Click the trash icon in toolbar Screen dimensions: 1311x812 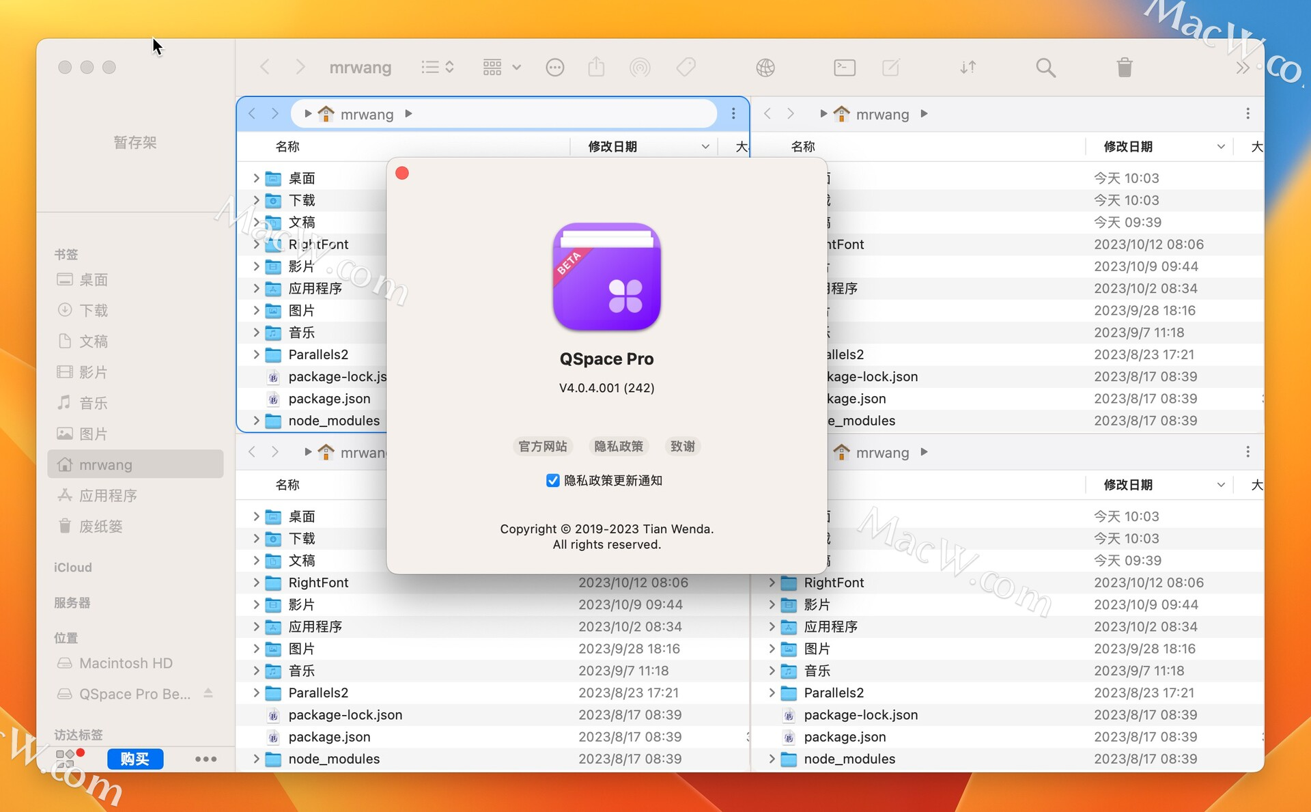point(1125,67)
